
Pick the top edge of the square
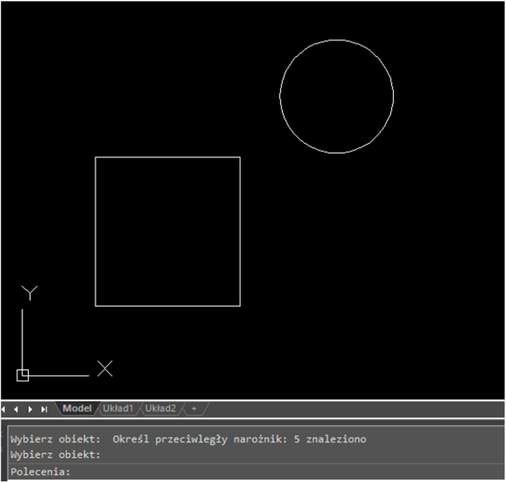click(167, 157)
